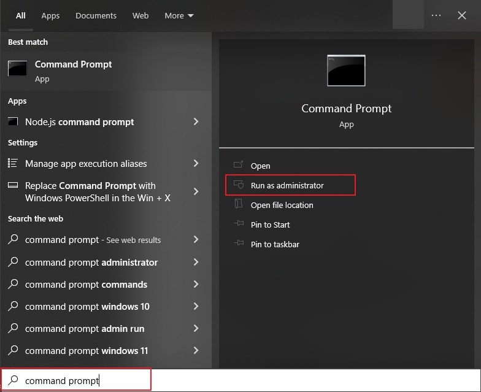Viewport: 481px width, 392px height.
Task: Click the Pin to taskbar pin icon
Action: point(239,244)
